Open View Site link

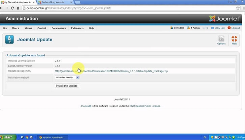tap(219, 28)
